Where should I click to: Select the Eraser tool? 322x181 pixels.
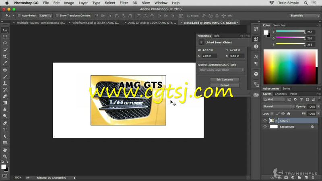tap(5, 96)
